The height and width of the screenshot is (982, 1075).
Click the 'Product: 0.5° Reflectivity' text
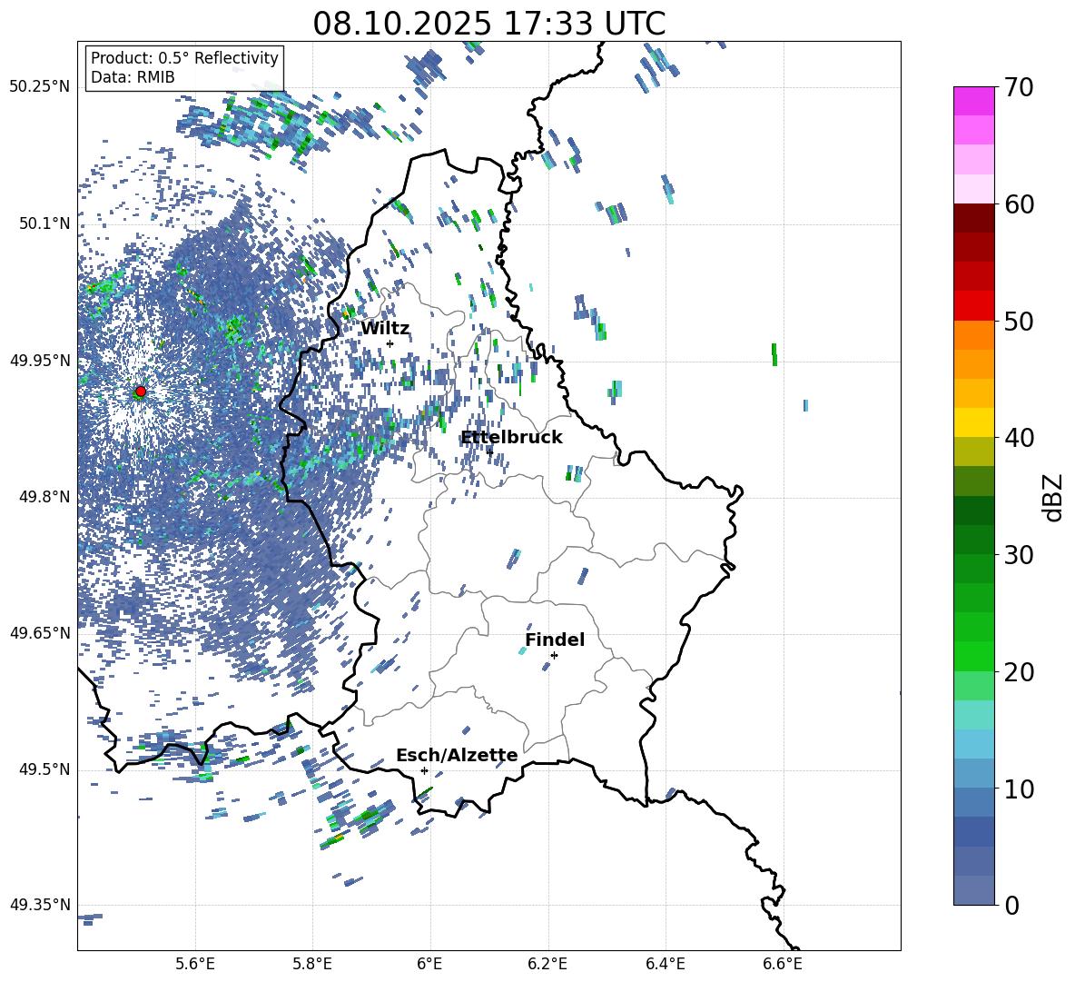pos(184,58)
